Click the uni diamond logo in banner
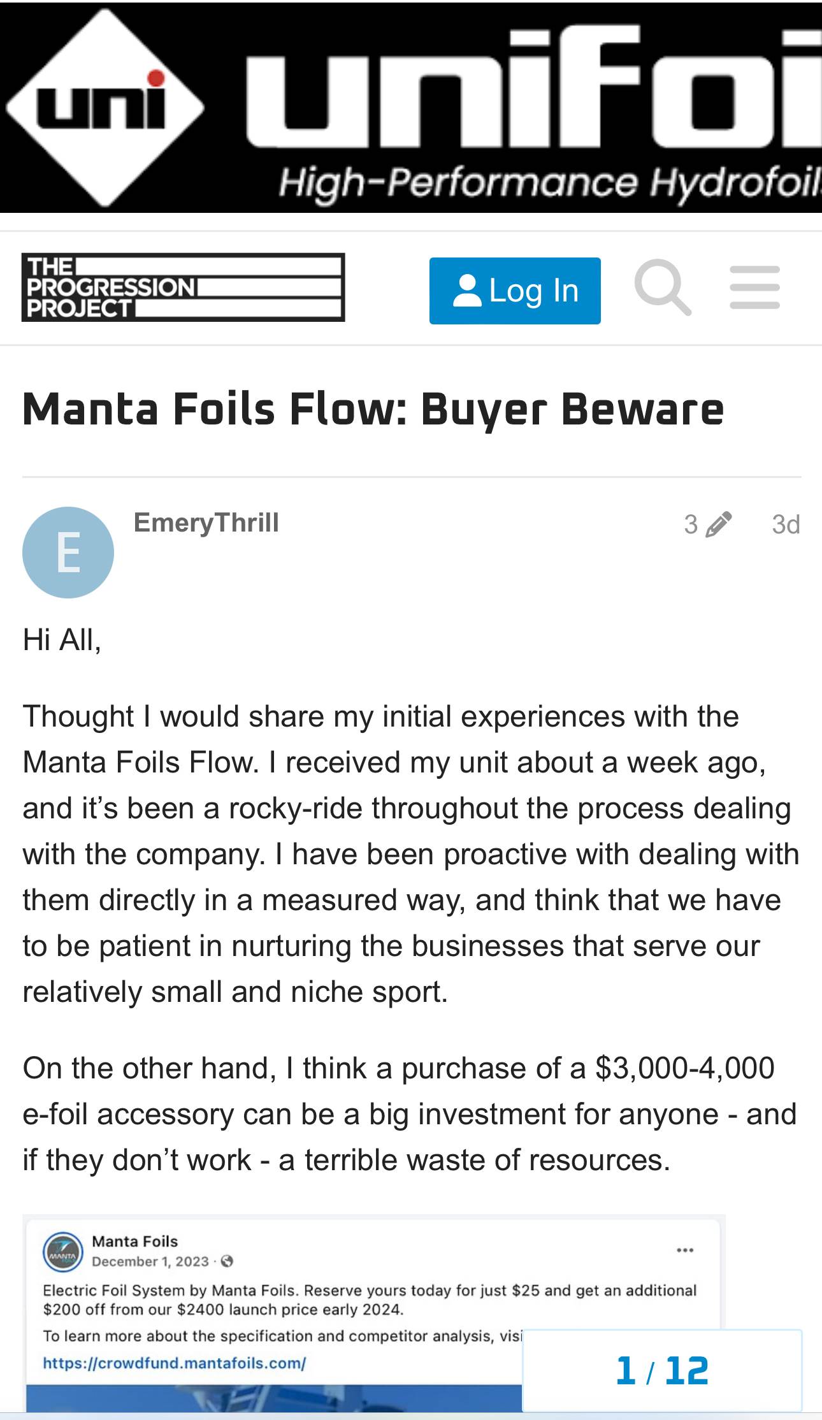This screenshot has width=822, height=1420. tap(104, 107)
